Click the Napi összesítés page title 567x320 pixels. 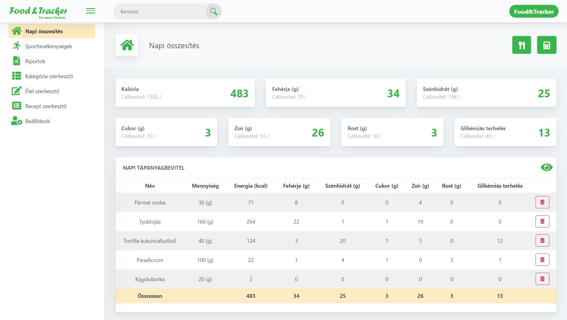point(174,46)
